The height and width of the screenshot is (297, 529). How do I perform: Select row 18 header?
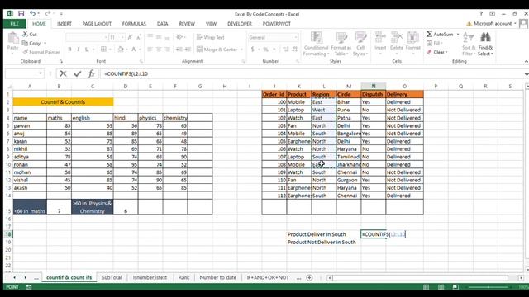coord(8,234)
